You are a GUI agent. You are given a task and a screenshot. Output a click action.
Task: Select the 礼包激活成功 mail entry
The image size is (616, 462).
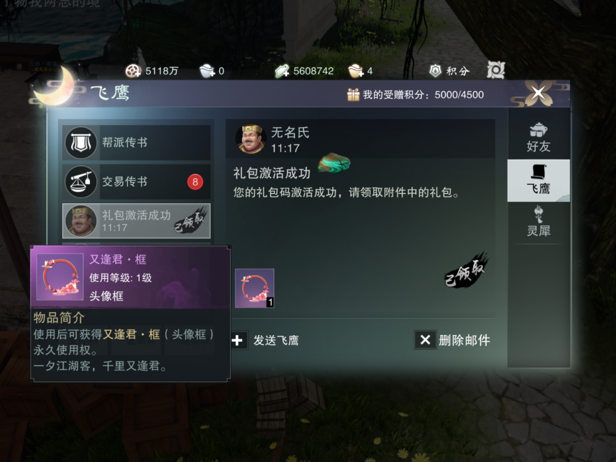(136, 221)
